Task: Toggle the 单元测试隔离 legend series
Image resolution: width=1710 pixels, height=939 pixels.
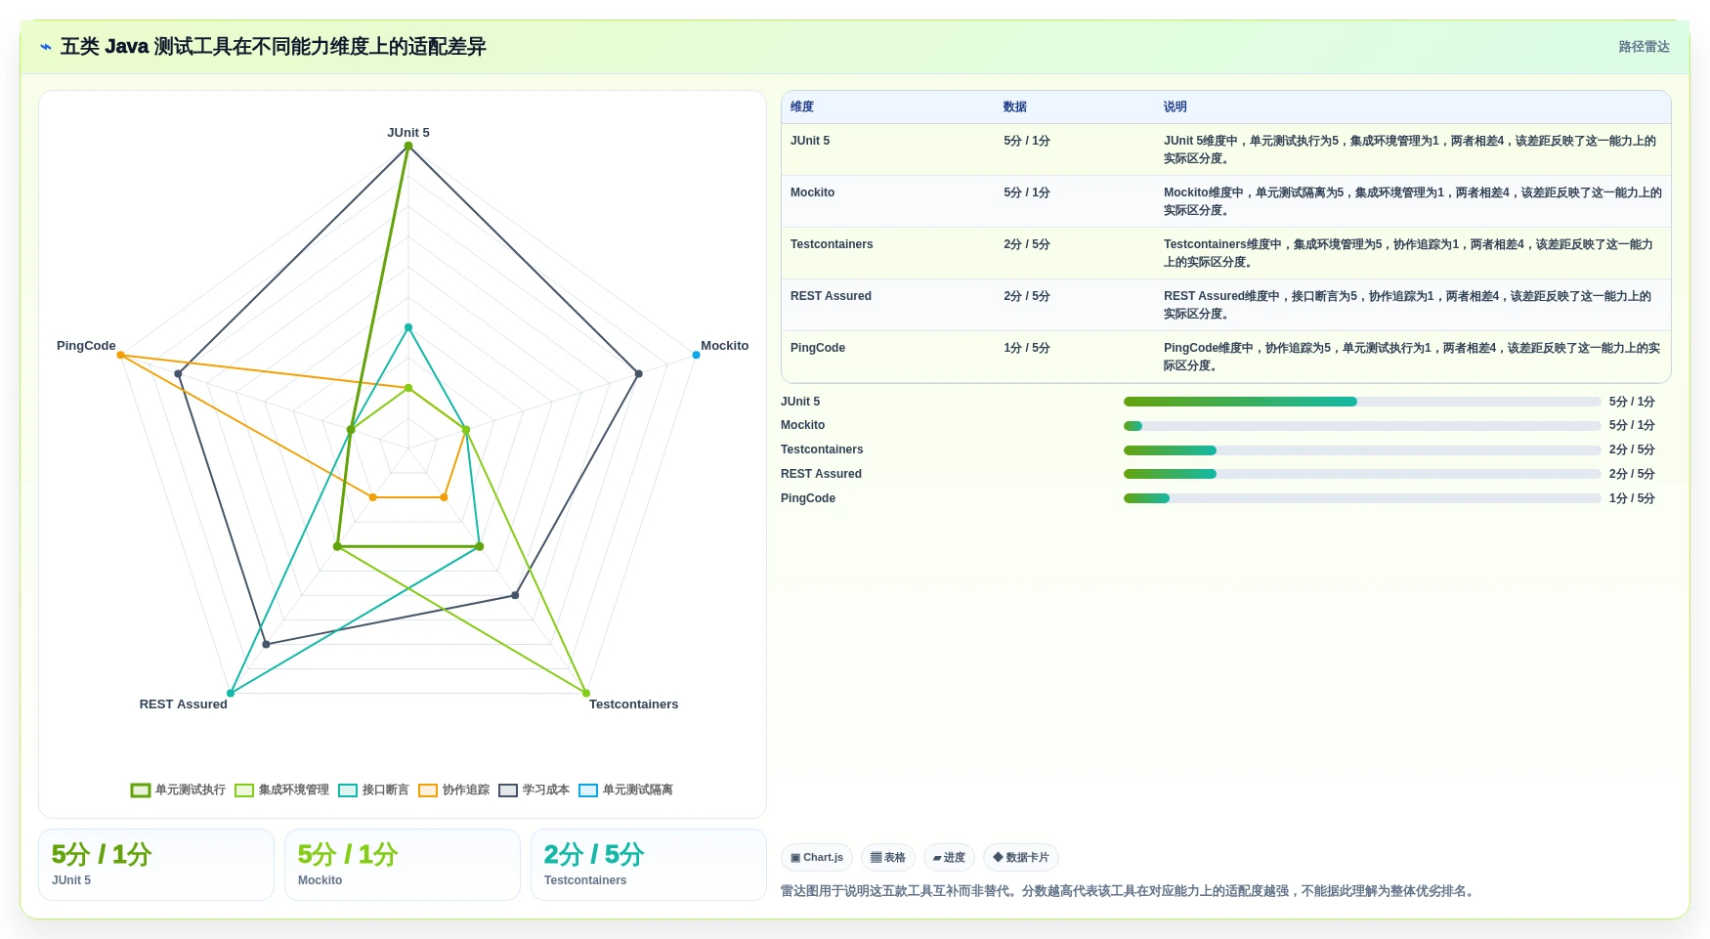Action: coord(625,790)
